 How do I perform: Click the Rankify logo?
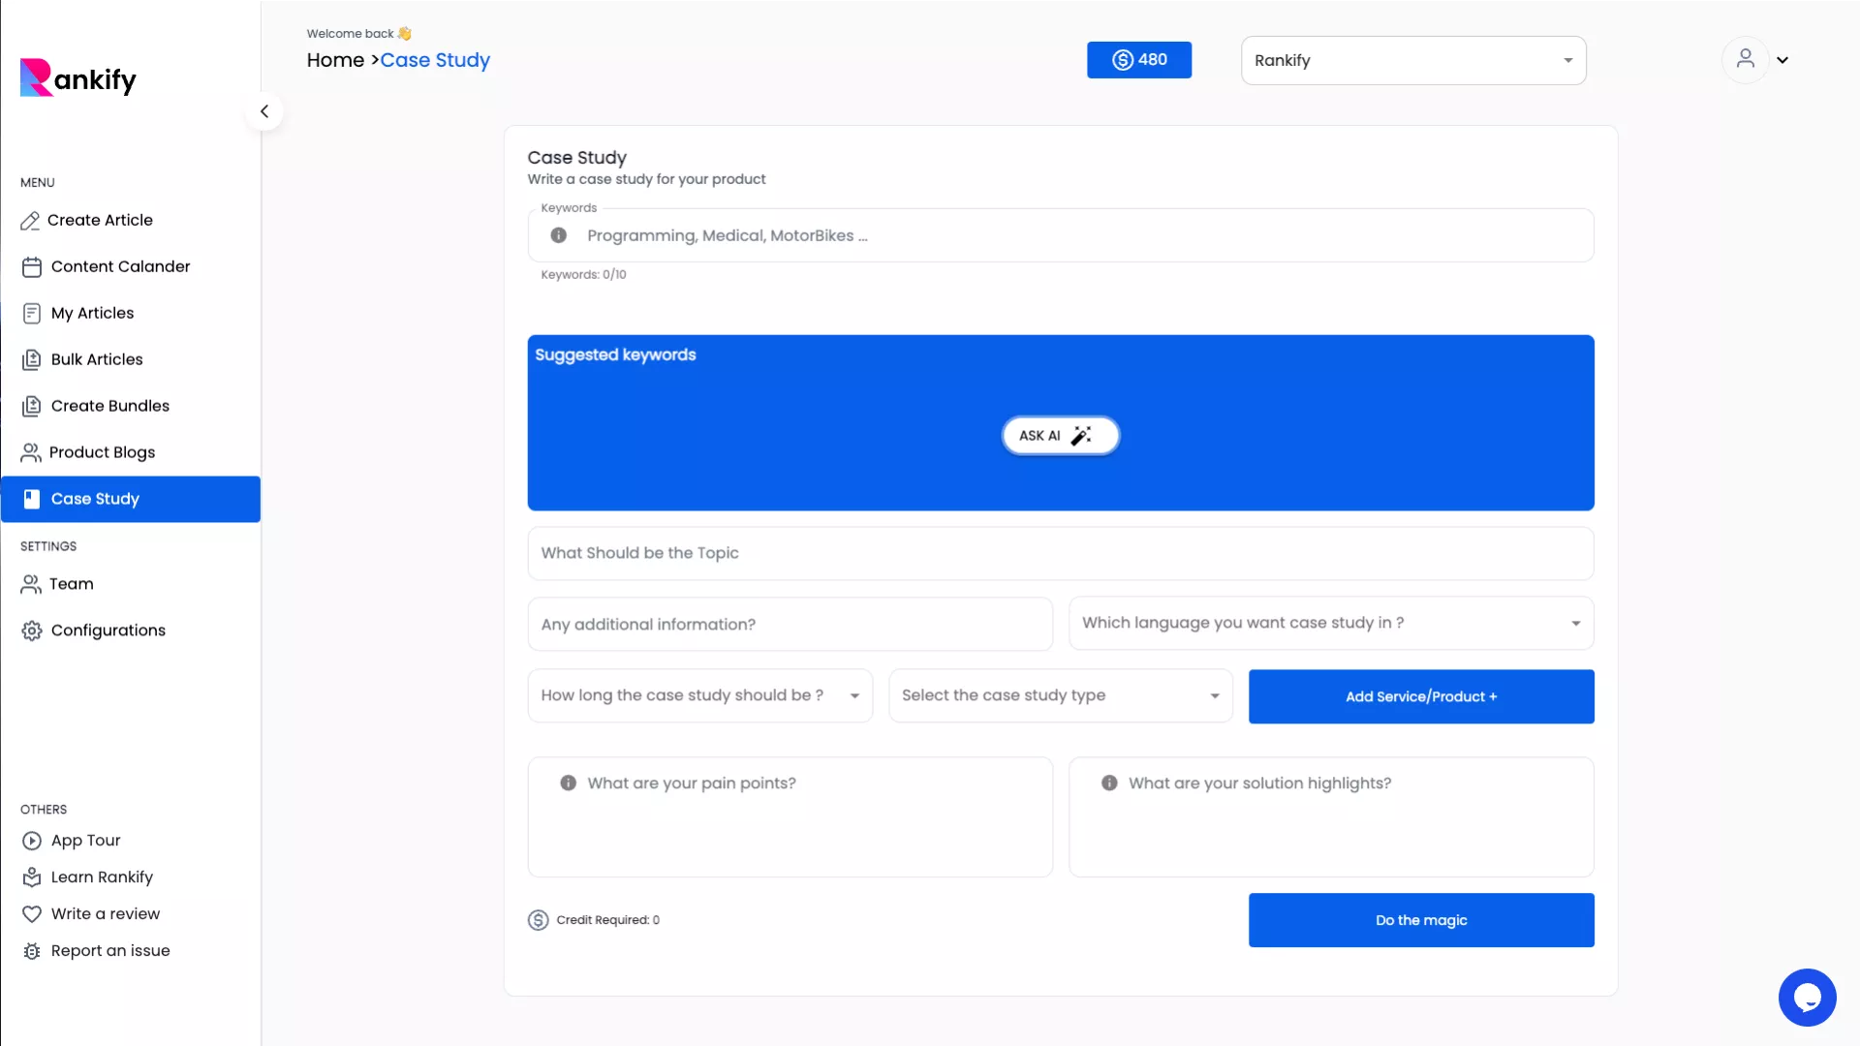[78, 78]
